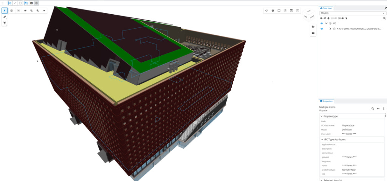
Task: Collapse the IFC Type Attributes section
Action: (x=322, y=140)
